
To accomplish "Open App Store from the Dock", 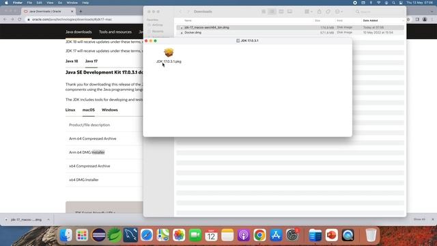I will [276, 235].
